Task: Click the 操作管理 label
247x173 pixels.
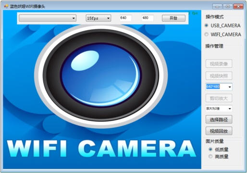Action: [214, 46]
